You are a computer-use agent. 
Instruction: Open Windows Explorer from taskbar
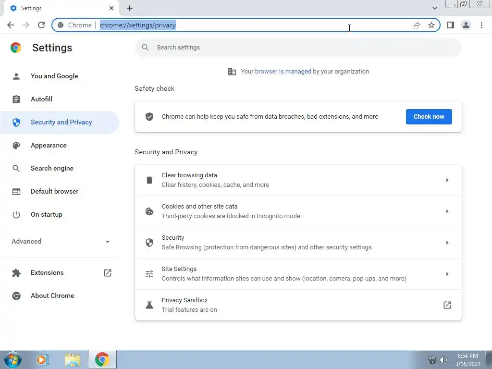coord(73,359)
